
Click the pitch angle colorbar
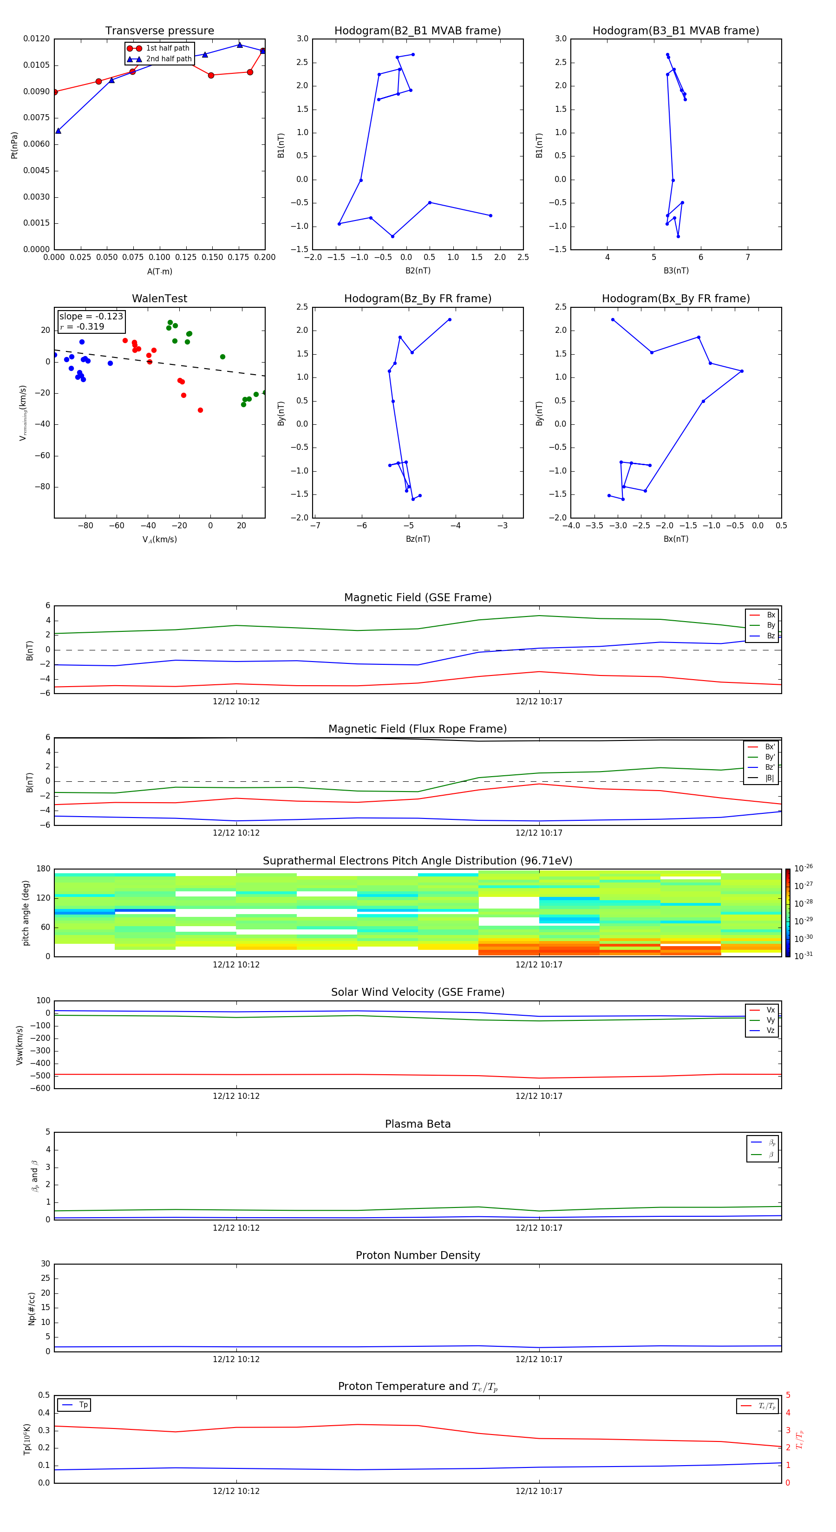788,913
